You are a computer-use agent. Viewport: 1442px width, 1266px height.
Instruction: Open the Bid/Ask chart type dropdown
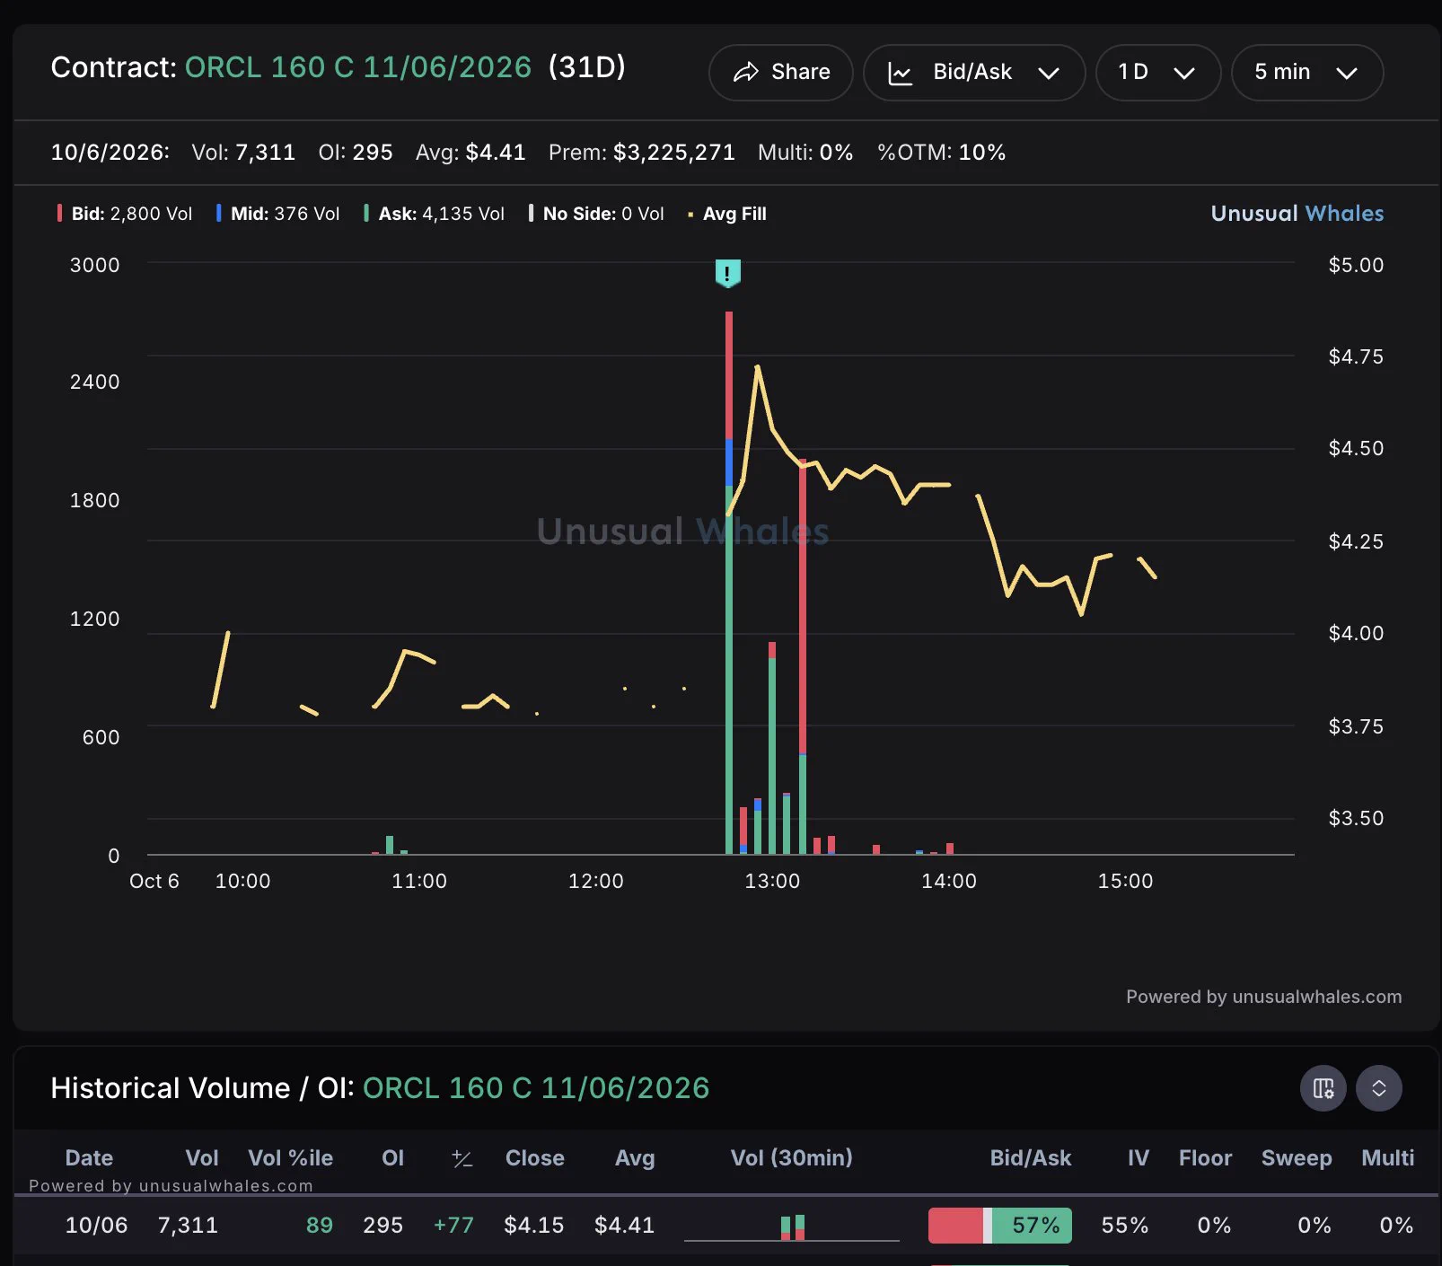[x=974, y=73]
